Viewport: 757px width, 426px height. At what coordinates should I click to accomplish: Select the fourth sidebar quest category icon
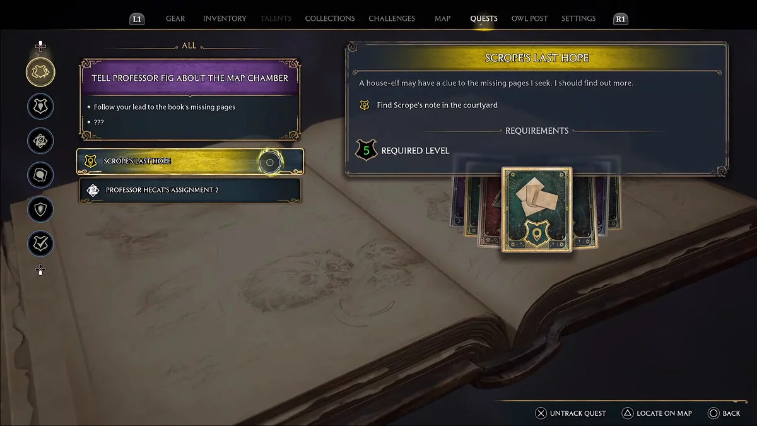click(40, 175)
